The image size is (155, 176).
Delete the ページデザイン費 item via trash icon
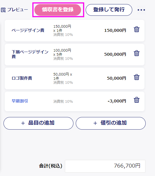pos(137,29)
